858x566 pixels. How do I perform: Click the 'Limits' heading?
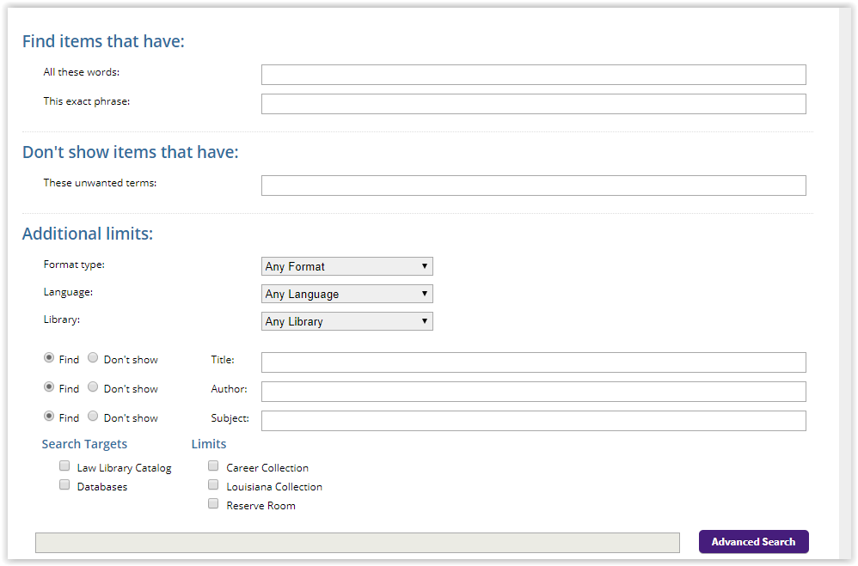(x=208, y=444)
